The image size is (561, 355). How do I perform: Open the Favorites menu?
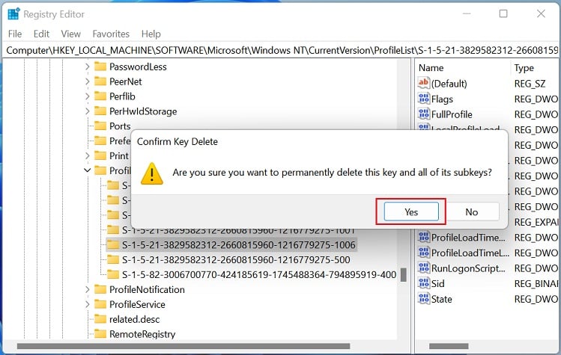(111, 34)
